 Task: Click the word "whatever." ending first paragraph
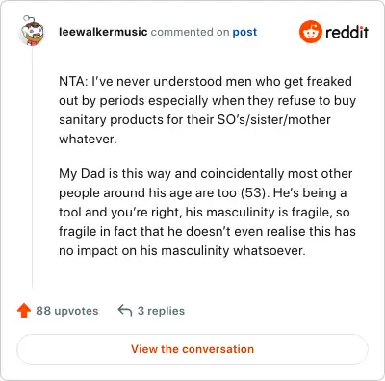click(88, 139)
